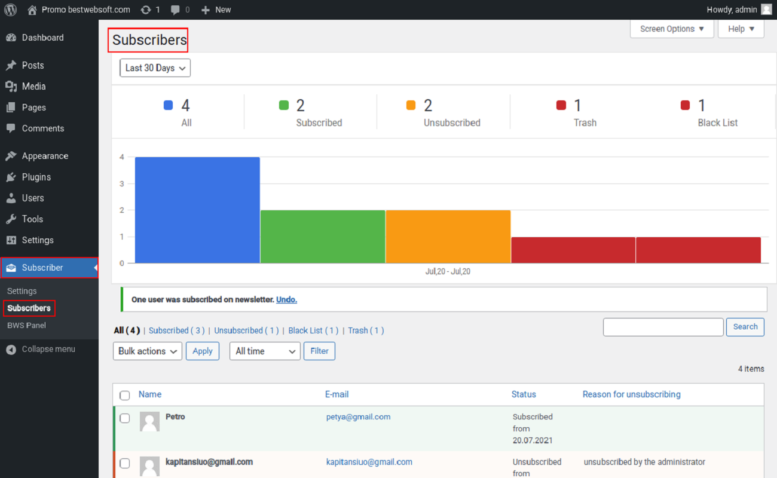This screenshot has width=777, height=478.
Task: Click the Comments bubble icon in sidebar
Action: (11, 128)
